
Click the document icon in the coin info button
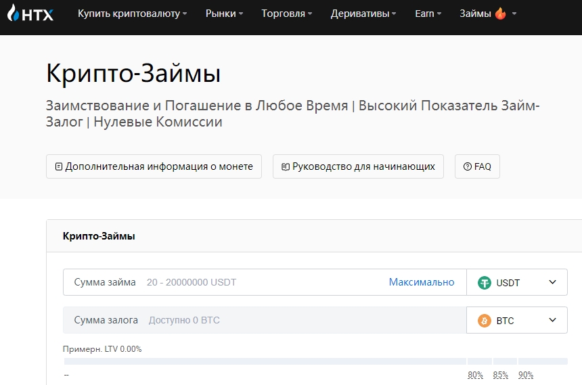coord(59,166)
